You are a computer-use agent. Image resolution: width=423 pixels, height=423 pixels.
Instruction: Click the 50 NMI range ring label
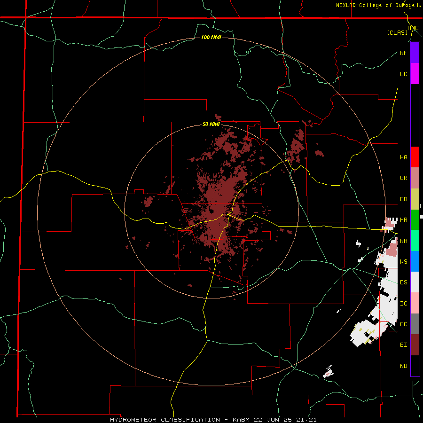tap(211, 125)
